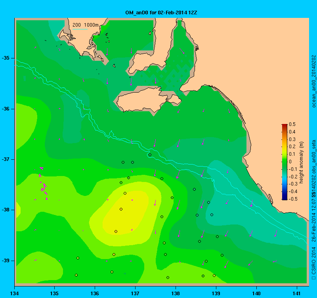Select the "200 1000m" depth contour legend text
The height and width of the screenshot is (298, 317).
pos(86,25)
